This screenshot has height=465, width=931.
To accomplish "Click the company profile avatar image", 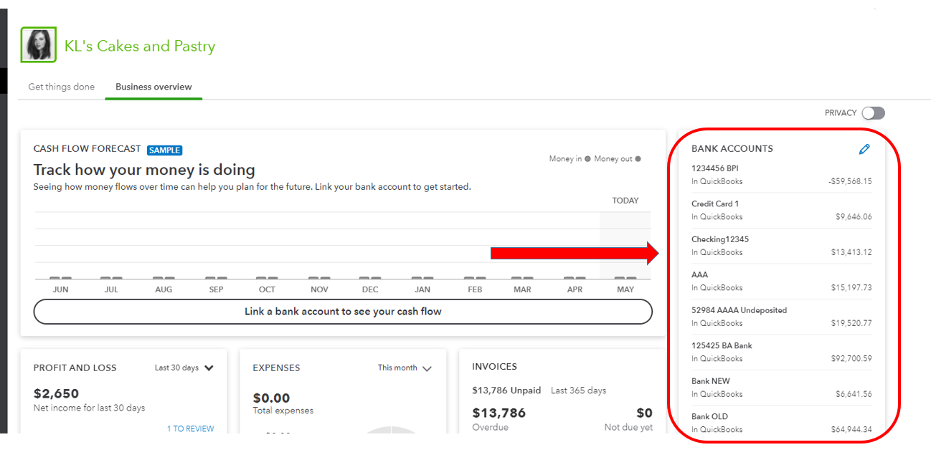I will click(x=38, y=44).
